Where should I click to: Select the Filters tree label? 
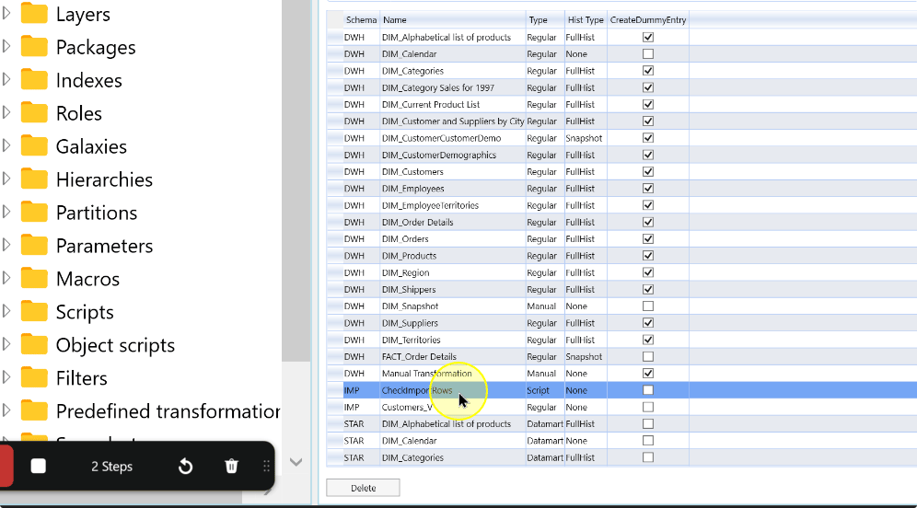[x=81, y=378]
